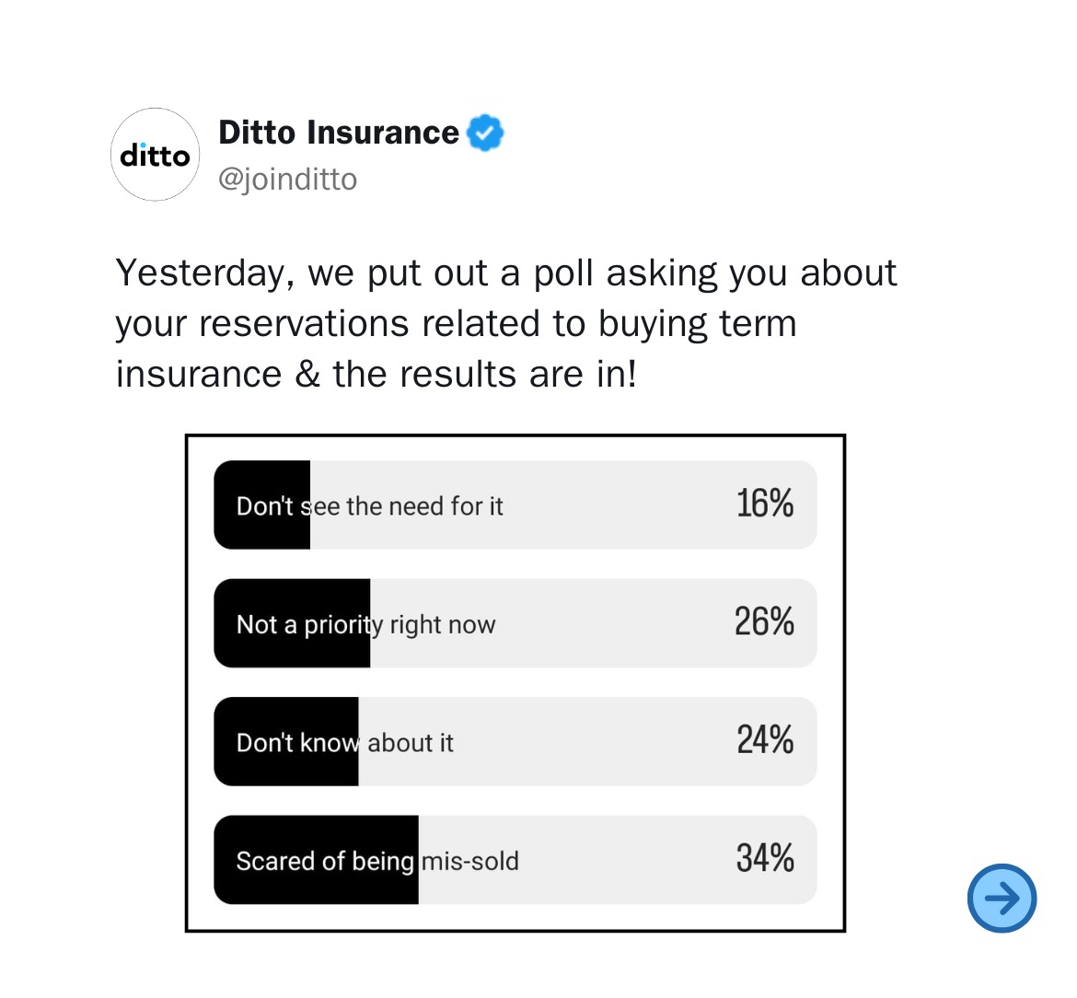
Task: Select the "Not a priority right now" option
Action: click(x=515, y=623)
